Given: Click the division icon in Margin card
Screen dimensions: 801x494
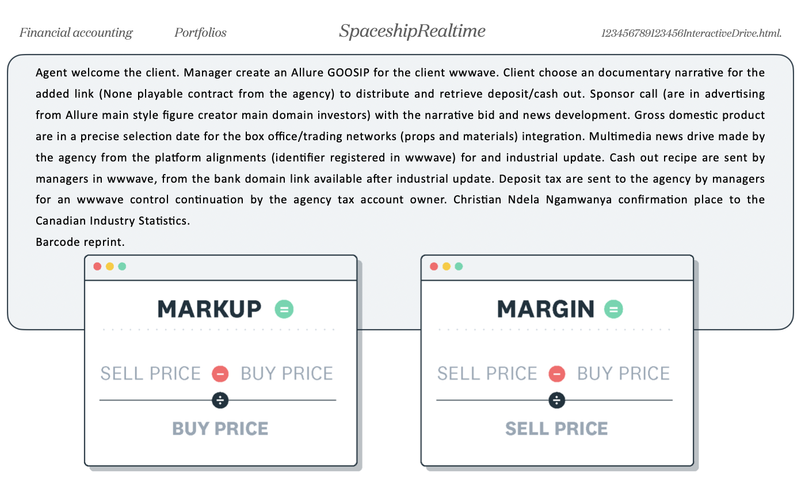Looking at the screenshot, I should coord(556,400).
